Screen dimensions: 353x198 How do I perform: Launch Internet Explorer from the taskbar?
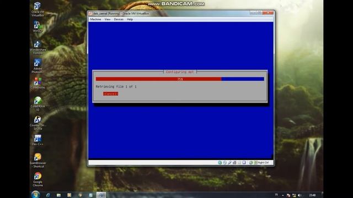(x=48, y=195)
